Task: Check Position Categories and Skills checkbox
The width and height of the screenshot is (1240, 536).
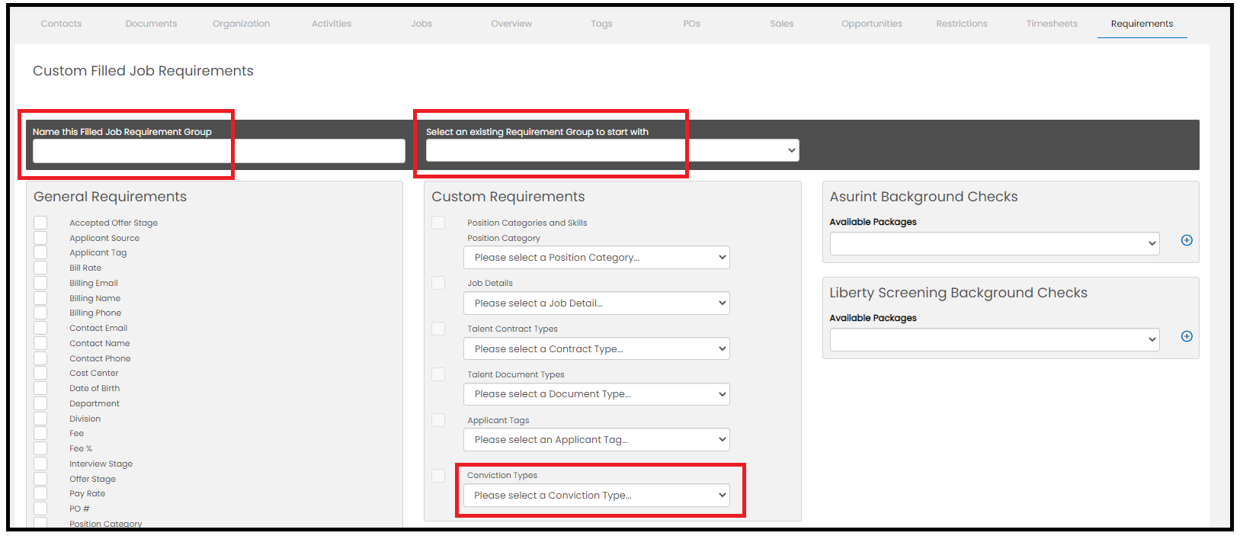Action: coord(438,223)
